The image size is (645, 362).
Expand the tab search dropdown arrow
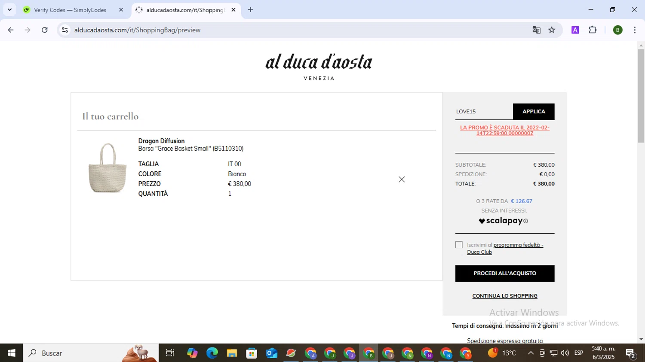pos(9,10)
